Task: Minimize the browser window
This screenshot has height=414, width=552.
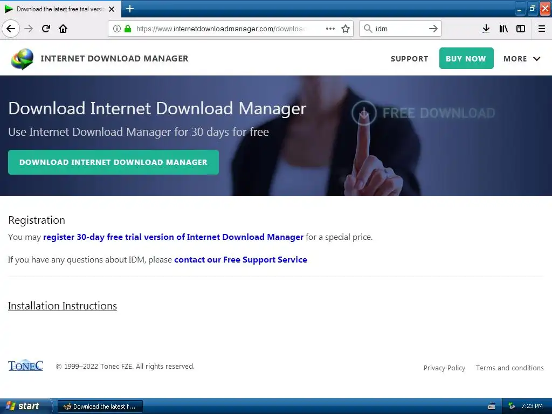Action: pyautogui.click(x=519, y=9)
